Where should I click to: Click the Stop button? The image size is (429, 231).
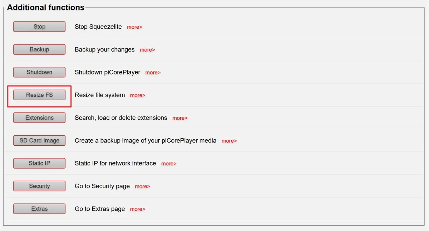click(x=39, y=27)
